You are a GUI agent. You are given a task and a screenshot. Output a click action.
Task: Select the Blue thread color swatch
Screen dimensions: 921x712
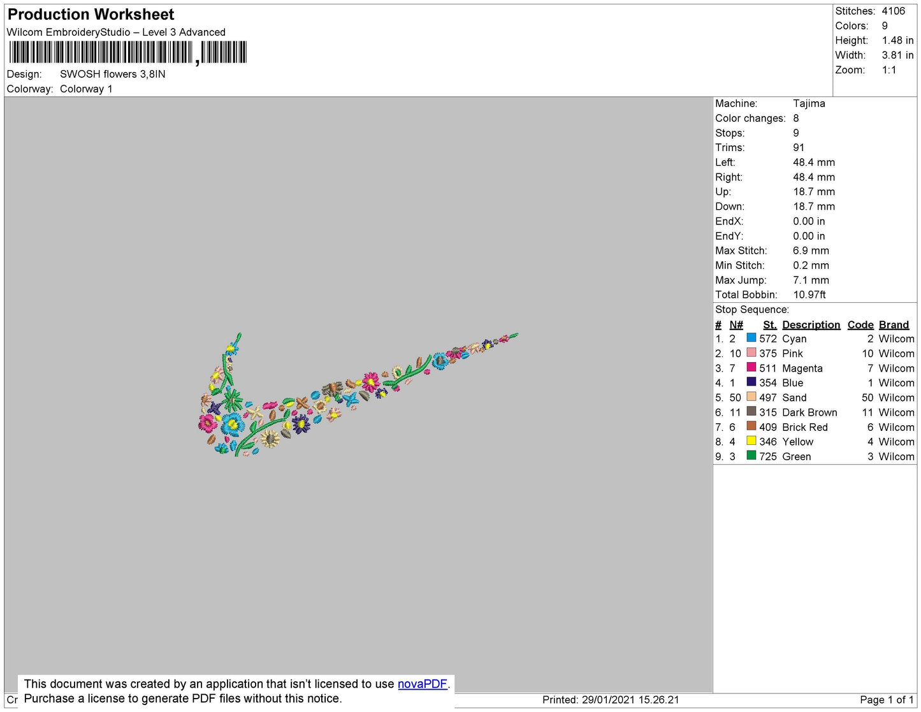tap(751, 382)
